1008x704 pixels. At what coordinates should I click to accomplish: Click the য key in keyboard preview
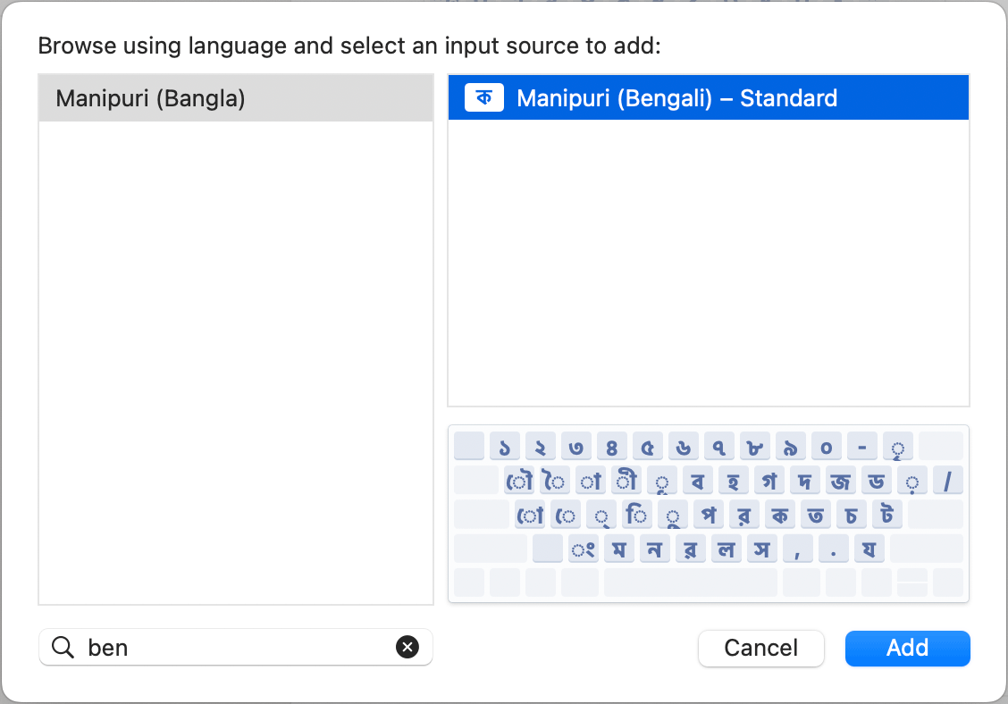click(x=869, y=549)
